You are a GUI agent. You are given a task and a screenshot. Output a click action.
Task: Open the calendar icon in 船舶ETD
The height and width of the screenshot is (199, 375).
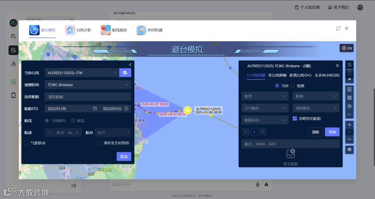point(95,108)
